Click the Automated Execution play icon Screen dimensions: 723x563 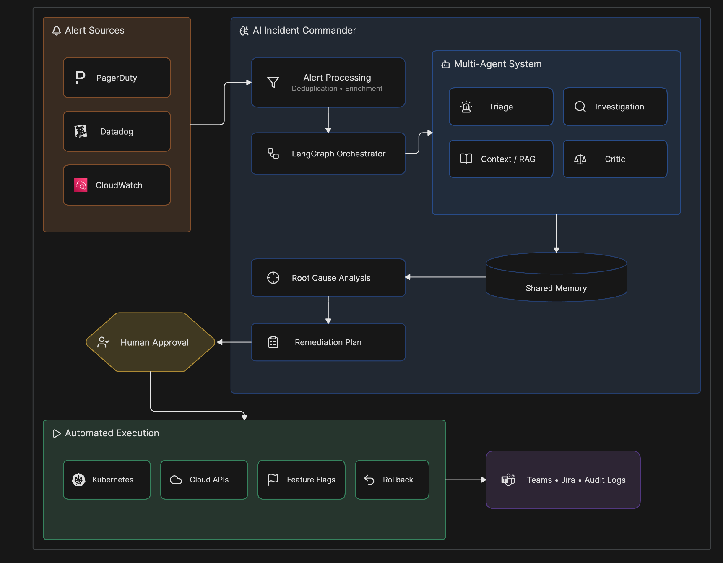[x=57, y=433]
